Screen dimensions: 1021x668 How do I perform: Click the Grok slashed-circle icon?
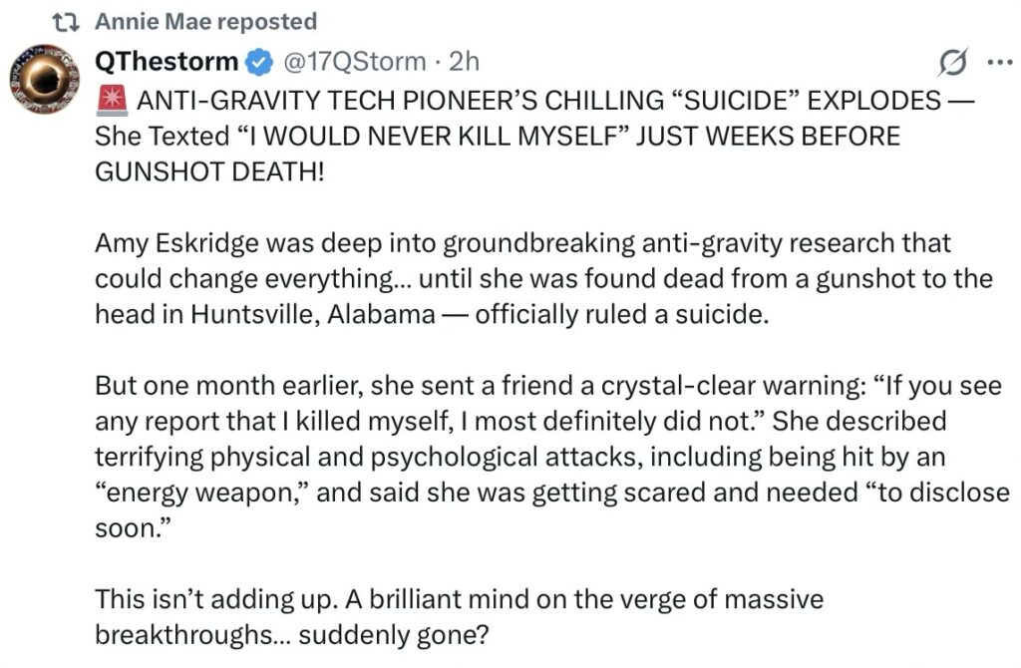[x=953, y=63]
